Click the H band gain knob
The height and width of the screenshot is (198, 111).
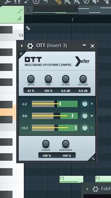coord(85,104)
